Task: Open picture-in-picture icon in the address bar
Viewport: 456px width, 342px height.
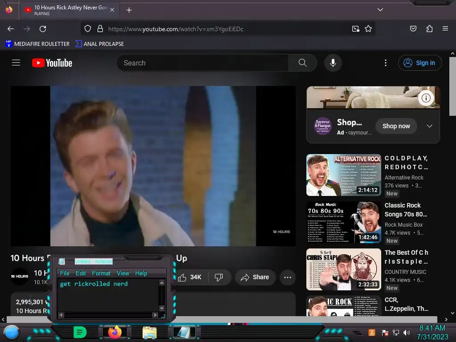Action: pyautogui.click(x=355, y=29)
